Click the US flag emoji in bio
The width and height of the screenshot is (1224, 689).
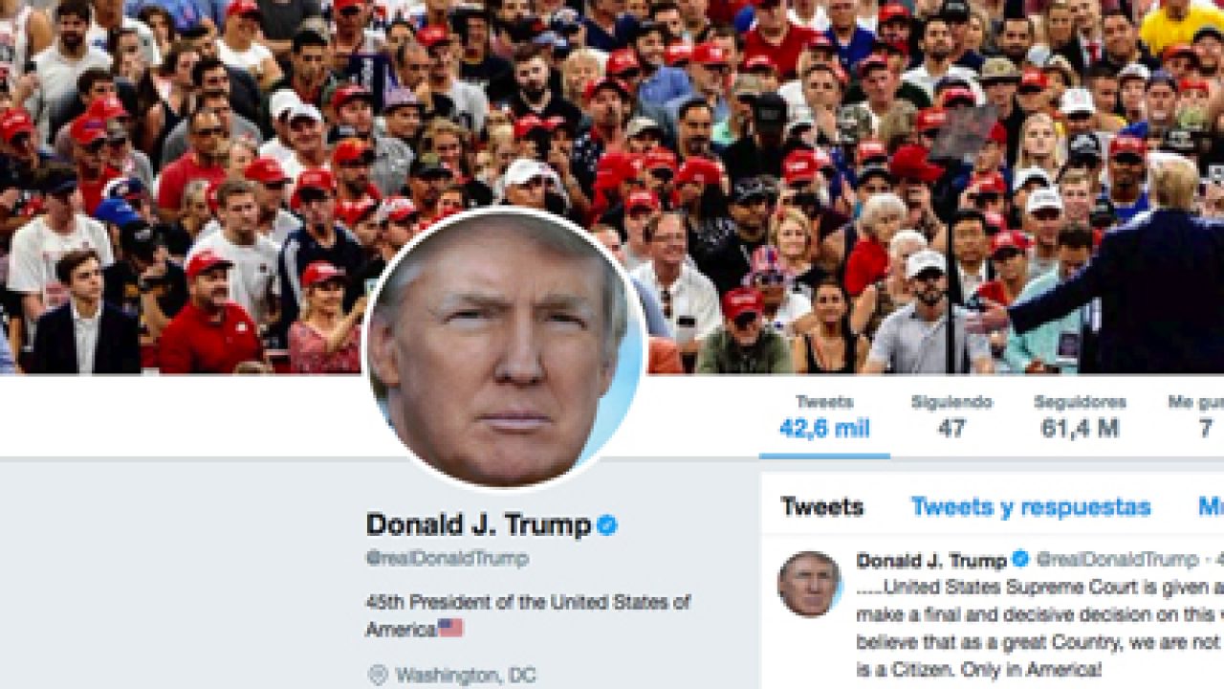coord(450,629)
